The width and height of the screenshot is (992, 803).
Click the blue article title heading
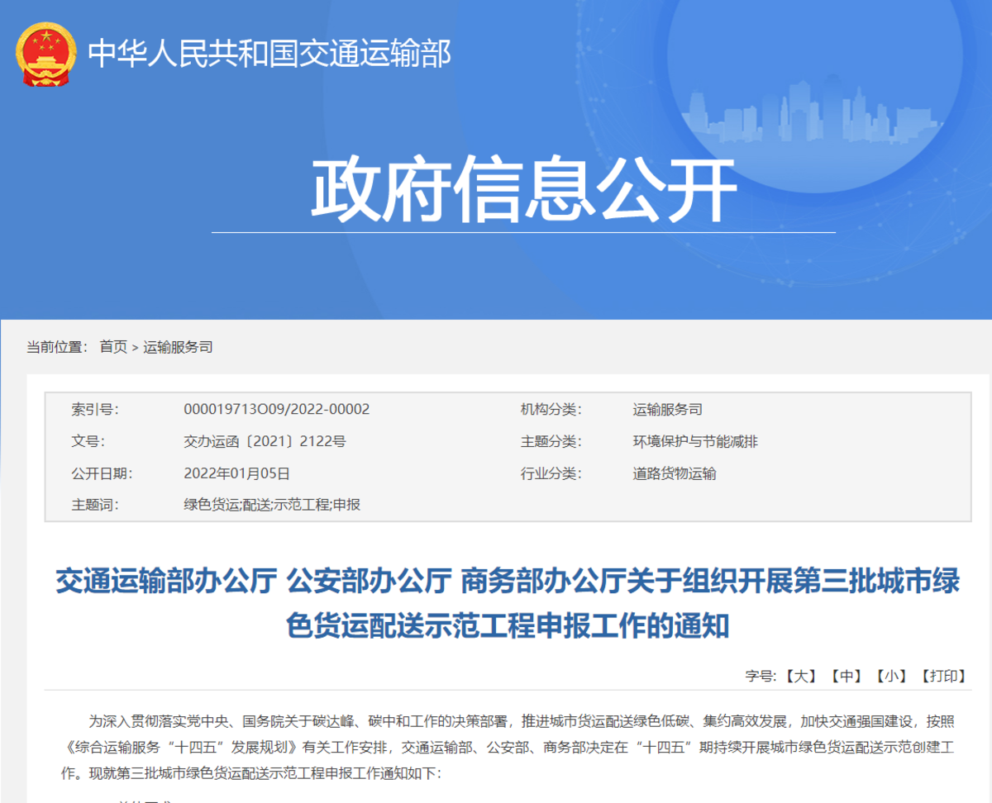(x=508, y=603)
